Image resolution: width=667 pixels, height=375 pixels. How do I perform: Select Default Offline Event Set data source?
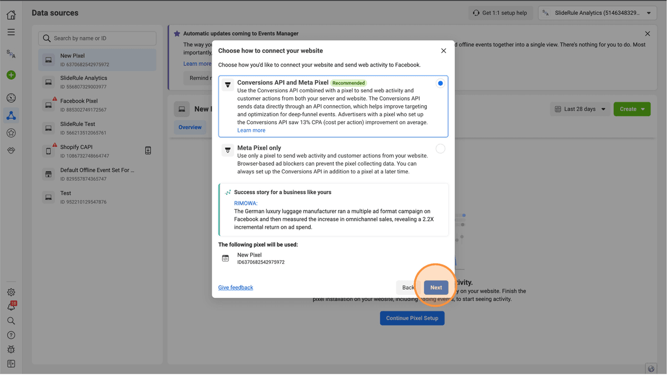tap(97, 174)
